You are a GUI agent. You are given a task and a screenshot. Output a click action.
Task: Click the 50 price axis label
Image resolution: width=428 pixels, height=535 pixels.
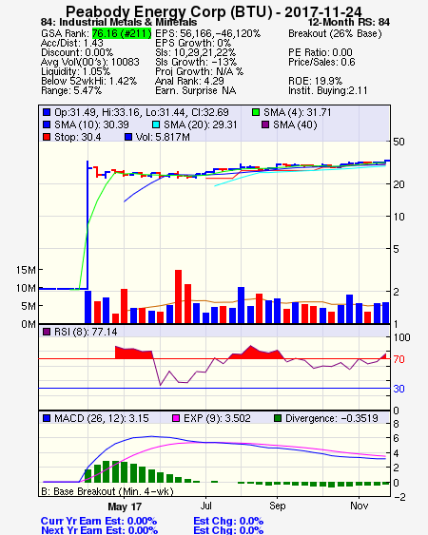399,142
